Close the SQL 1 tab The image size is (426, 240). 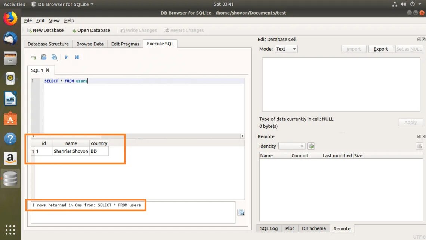coord(47,70)
